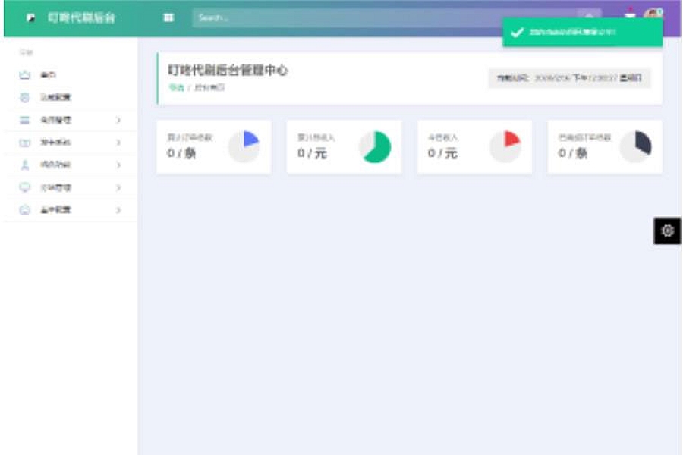The width and height of the screenshot is (683, 455).
Task: Open the sidebar menu beside the person icon
Action: 55,165
